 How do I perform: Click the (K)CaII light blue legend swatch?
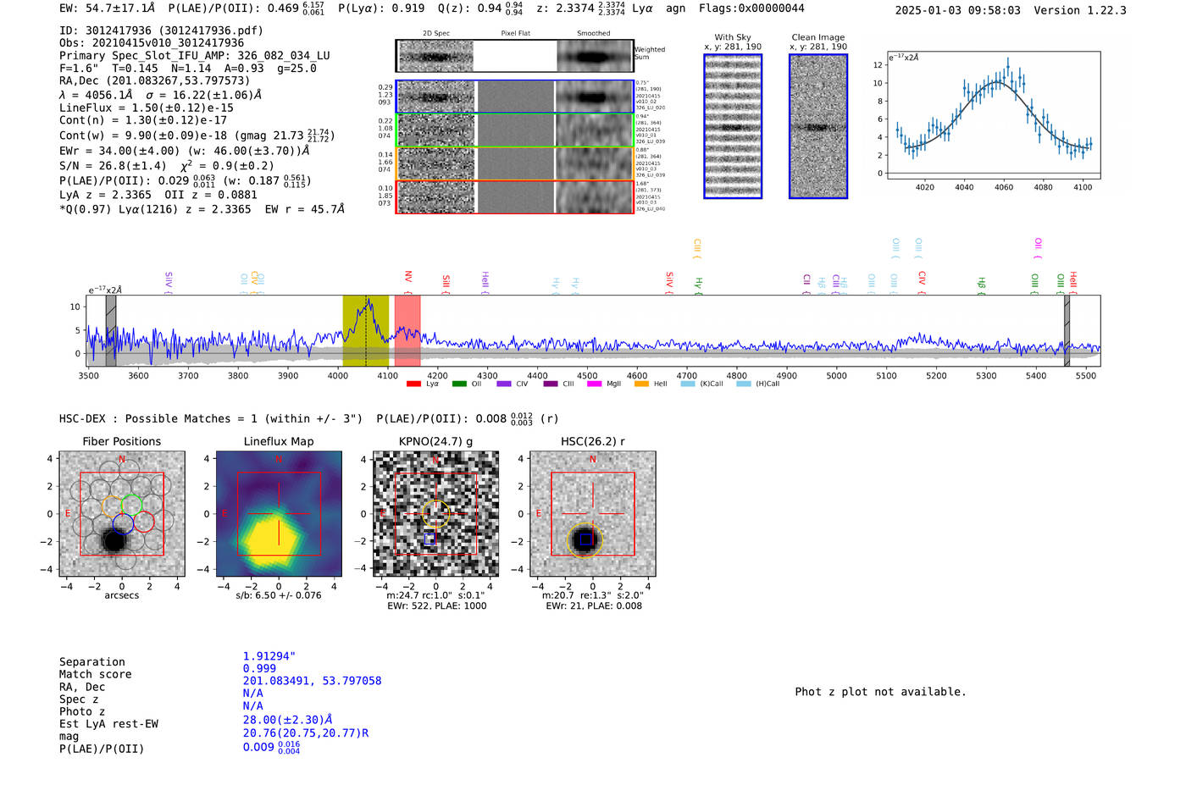tap(688, 384)
